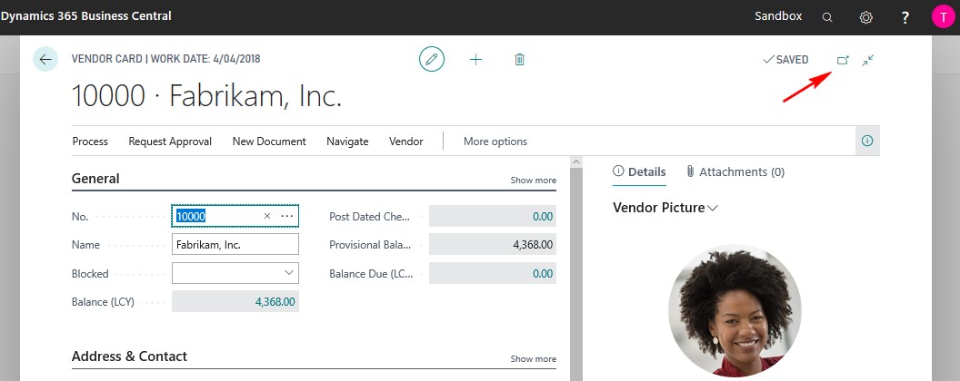Open the Vendor menu
Image resolution: width=960 pixels, height=381 pixels.
click(x=406, y=141)
